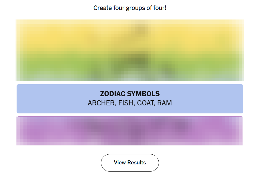Click the word FISH in the zodiac group

point(126,103)
